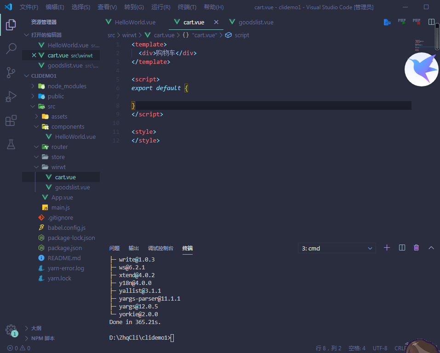Open the 终端(T) menu

[187, 7]
